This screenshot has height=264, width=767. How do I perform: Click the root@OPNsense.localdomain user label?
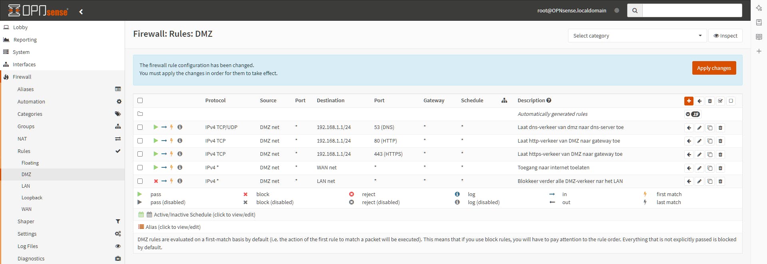[572, 10]
